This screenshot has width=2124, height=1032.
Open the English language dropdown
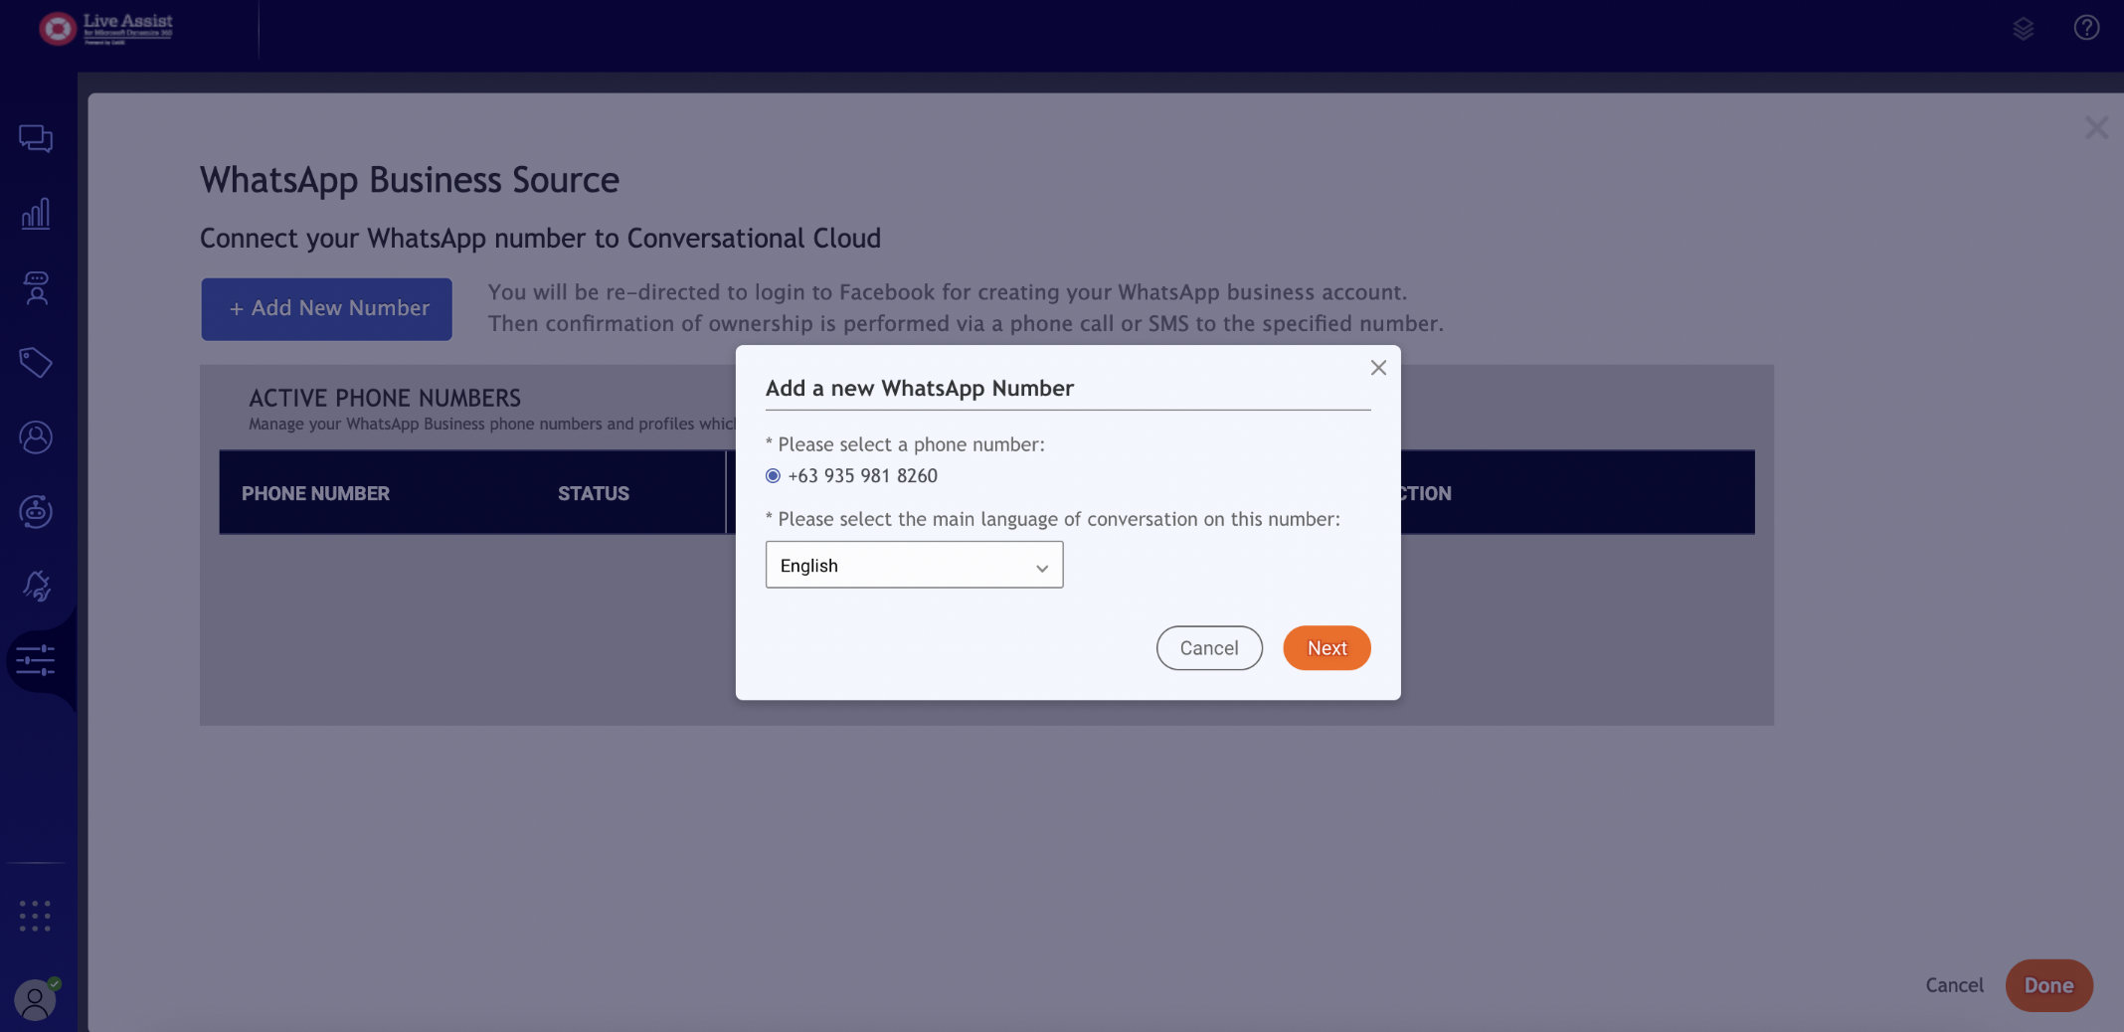coord(914,565)
